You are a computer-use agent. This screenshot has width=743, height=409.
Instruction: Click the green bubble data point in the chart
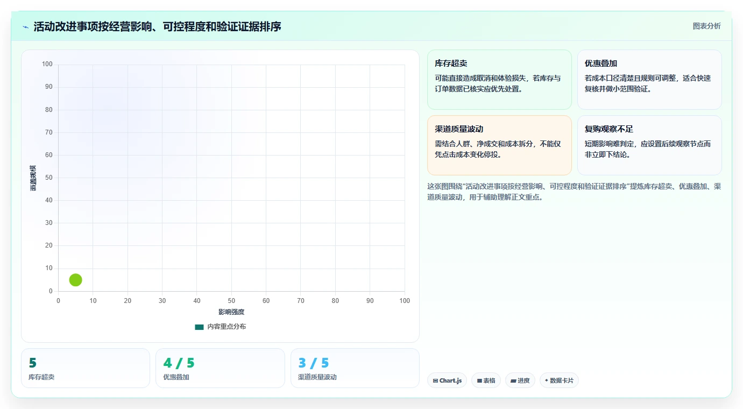75,280
